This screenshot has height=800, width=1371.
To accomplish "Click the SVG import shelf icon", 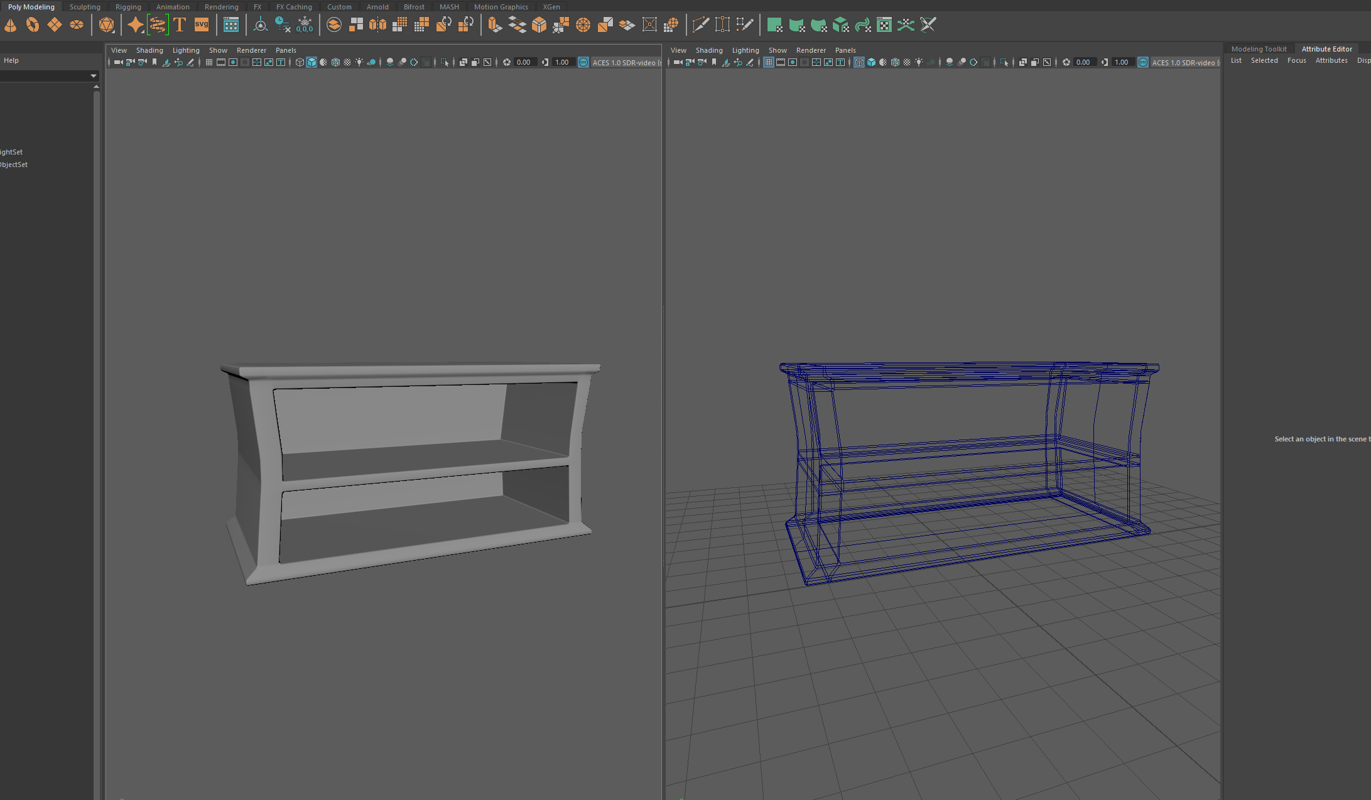I will pos(201,25).
